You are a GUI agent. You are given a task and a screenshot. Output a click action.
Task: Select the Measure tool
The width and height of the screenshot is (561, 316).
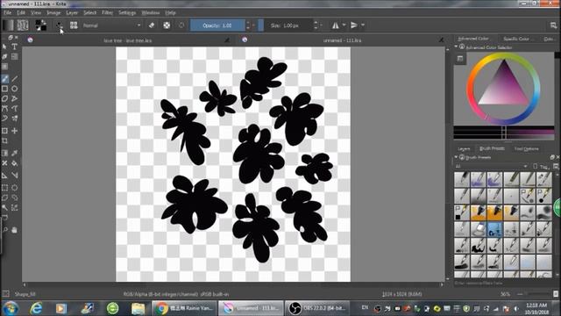[15, 176]
